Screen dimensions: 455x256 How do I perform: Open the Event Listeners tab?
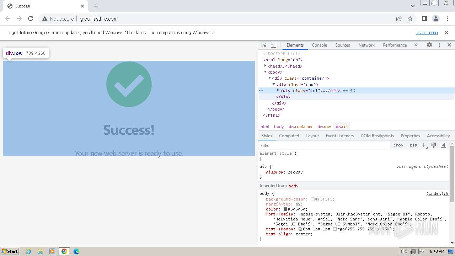[339, 136]
